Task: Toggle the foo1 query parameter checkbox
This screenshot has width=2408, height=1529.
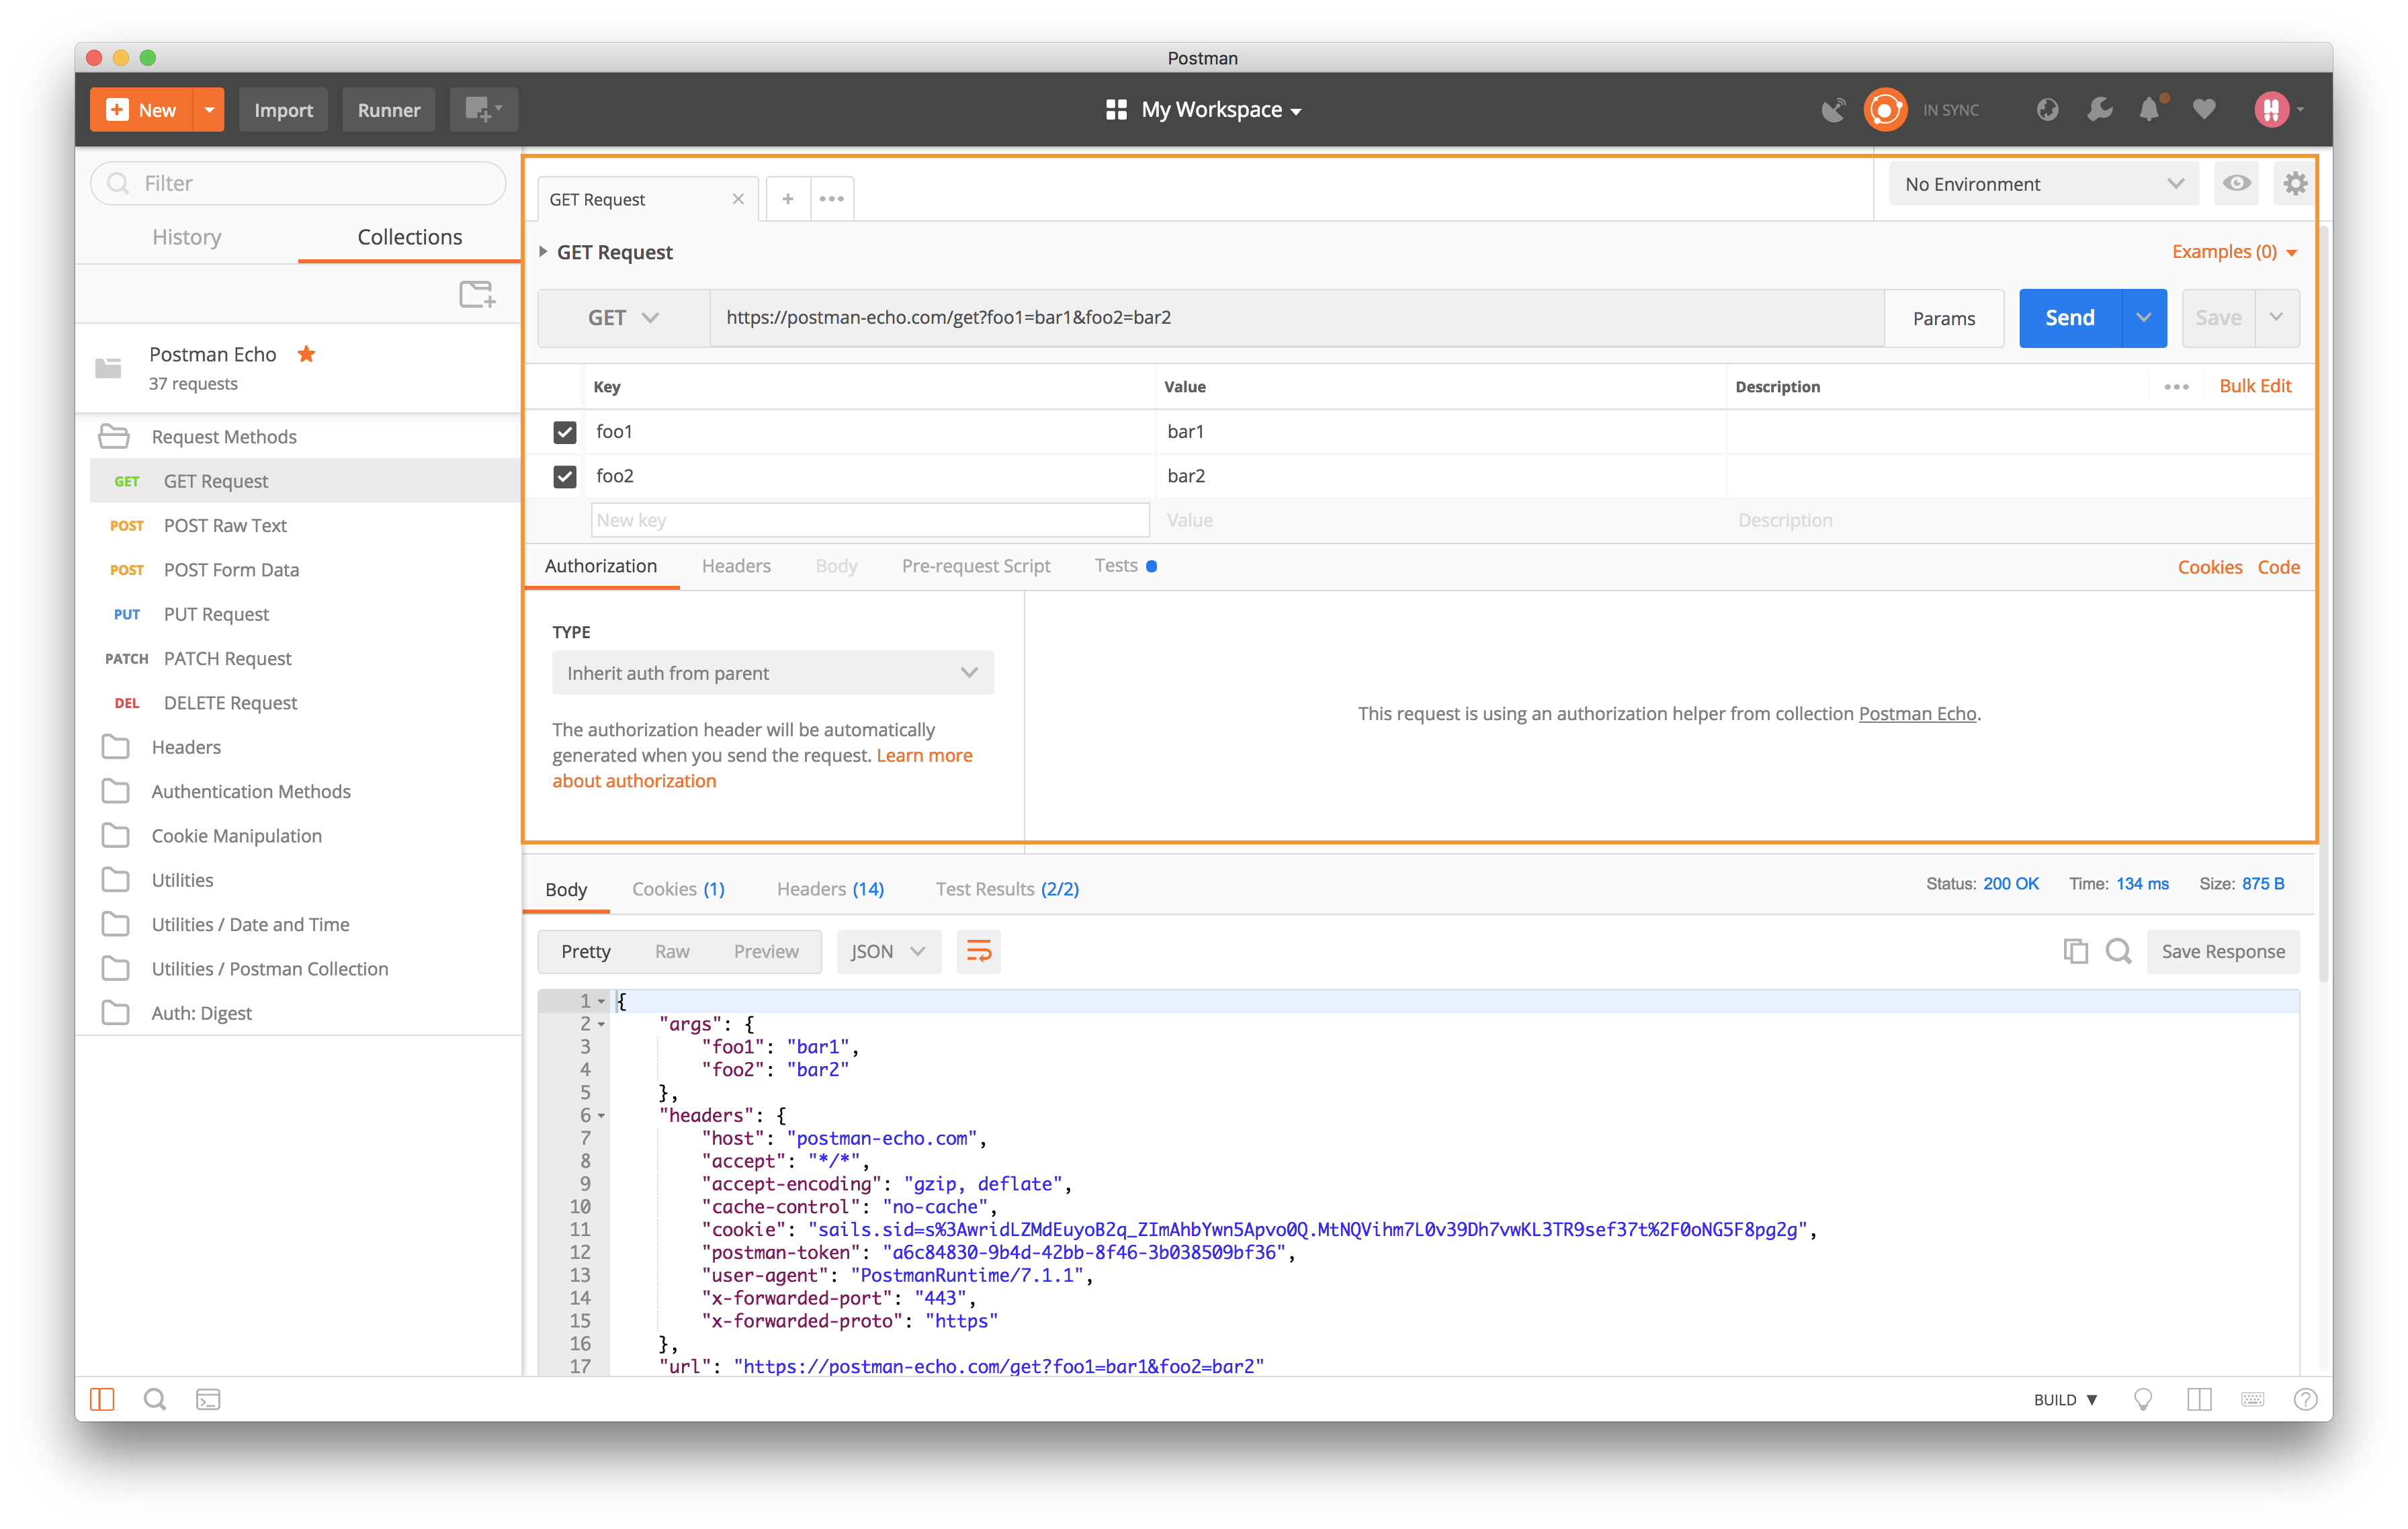Action: (x=564, y=432)
